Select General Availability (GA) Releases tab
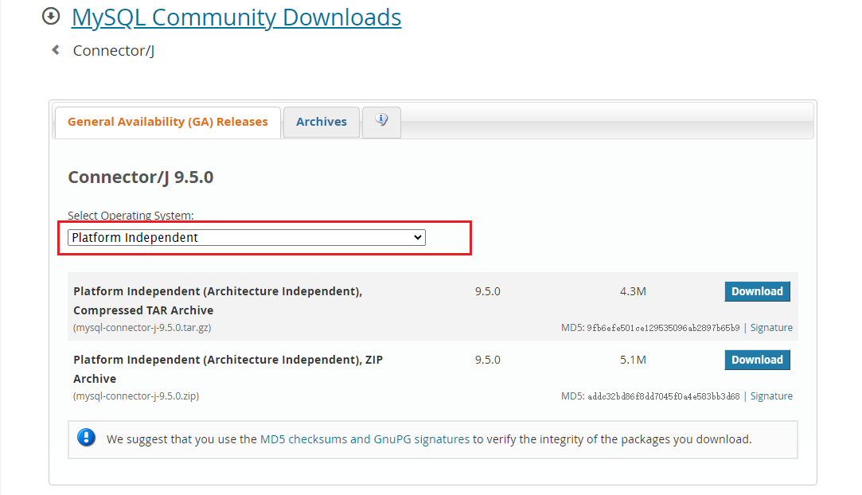This screenshot has height=495, width=862. coord(168,122)
